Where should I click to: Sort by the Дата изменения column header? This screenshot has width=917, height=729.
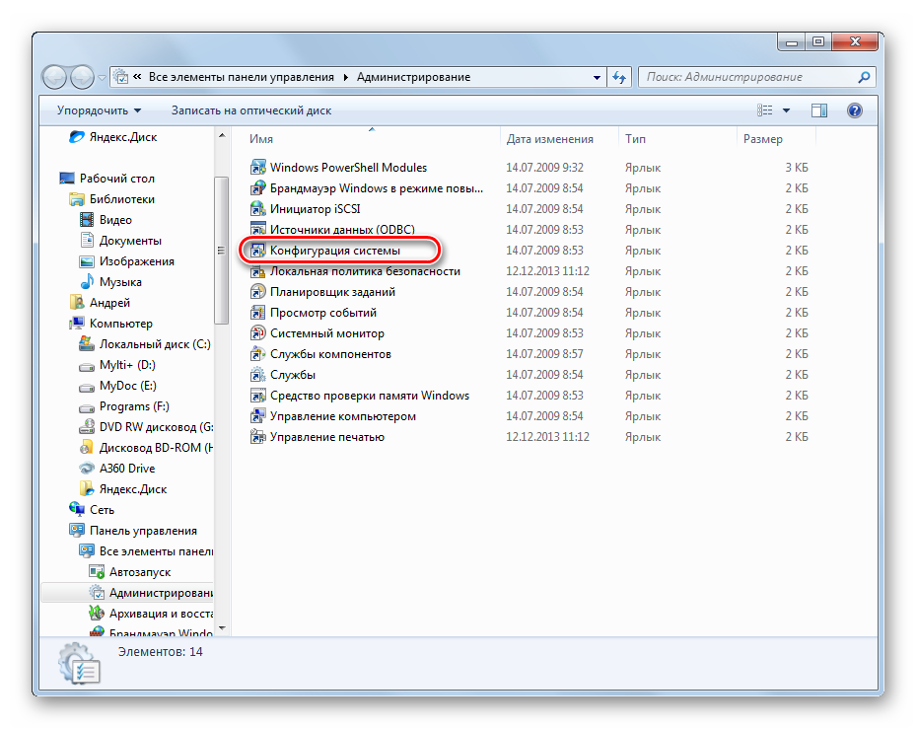549,139
